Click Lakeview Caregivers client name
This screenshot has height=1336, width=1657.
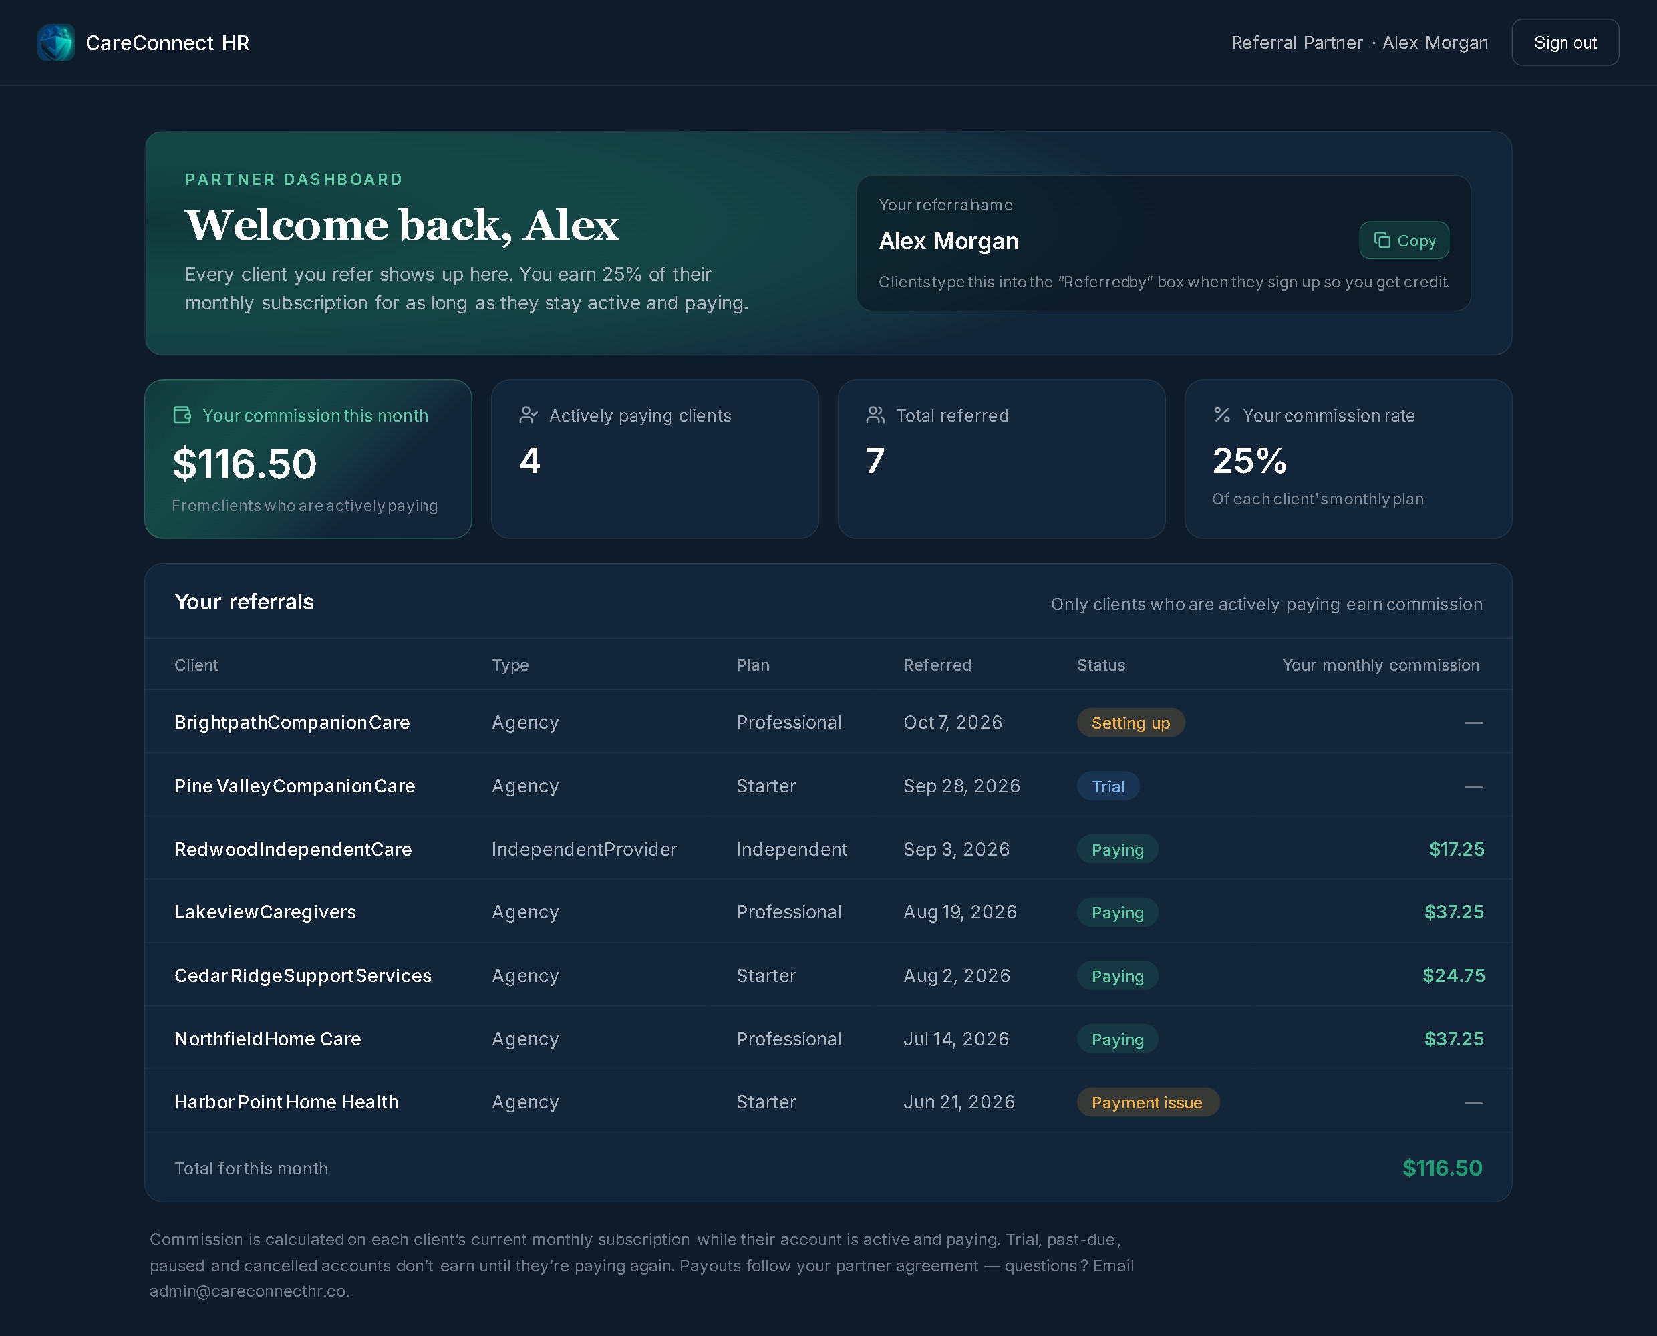[x=265, y=912]
